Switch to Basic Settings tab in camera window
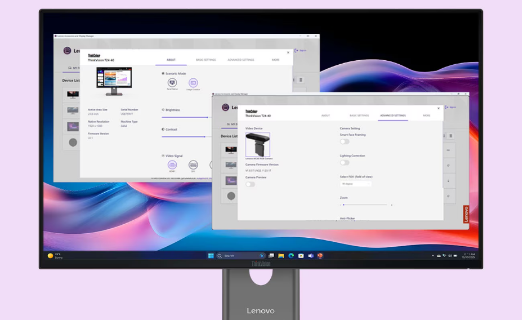This screenshot has width=523, height=320. (x=359, y=115)
